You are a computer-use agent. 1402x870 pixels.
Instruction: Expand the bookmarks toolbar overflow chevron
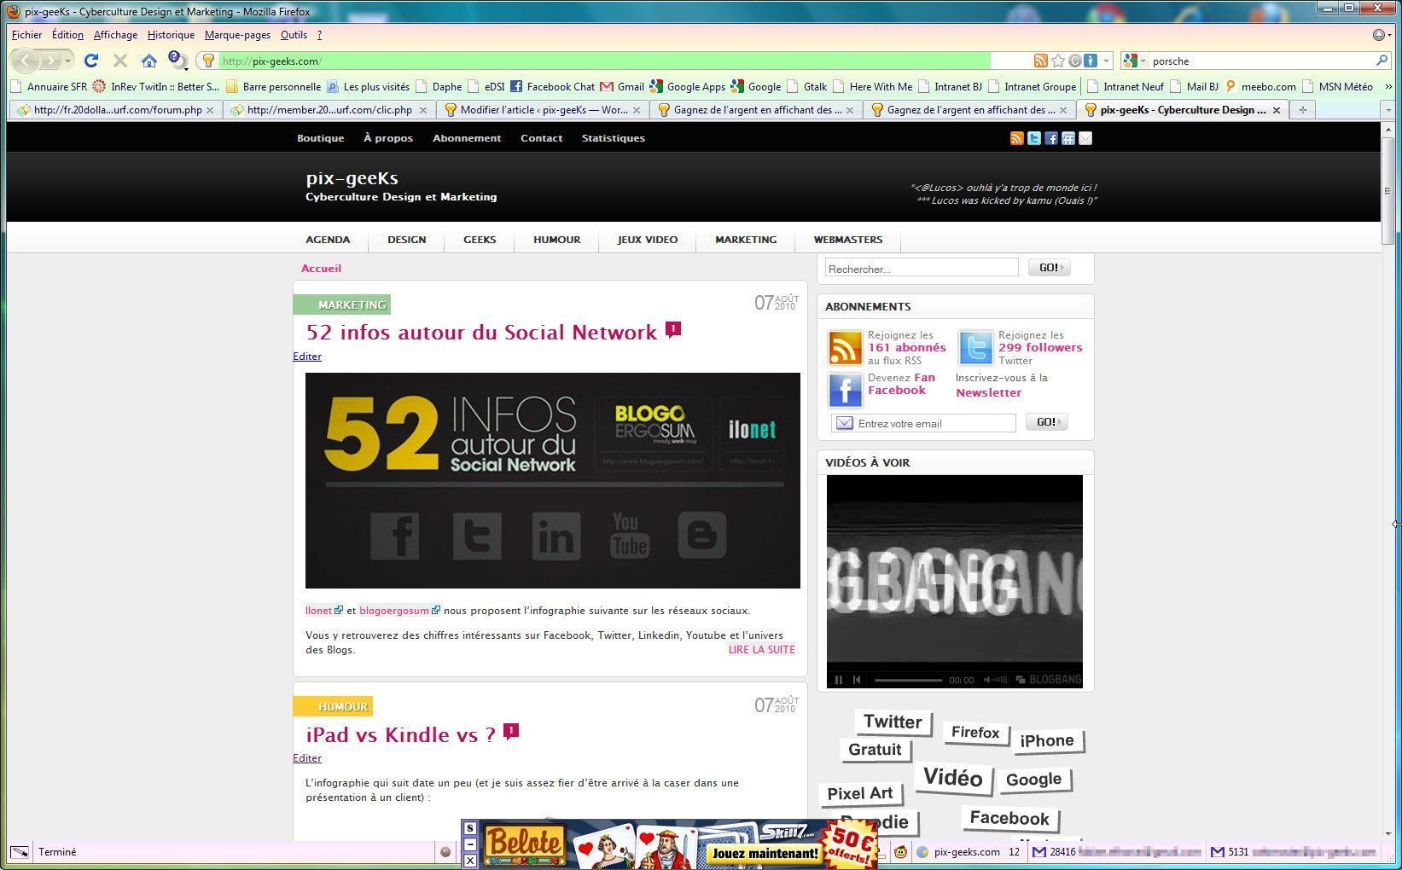pyautogui.click(x=1388, y=86)
